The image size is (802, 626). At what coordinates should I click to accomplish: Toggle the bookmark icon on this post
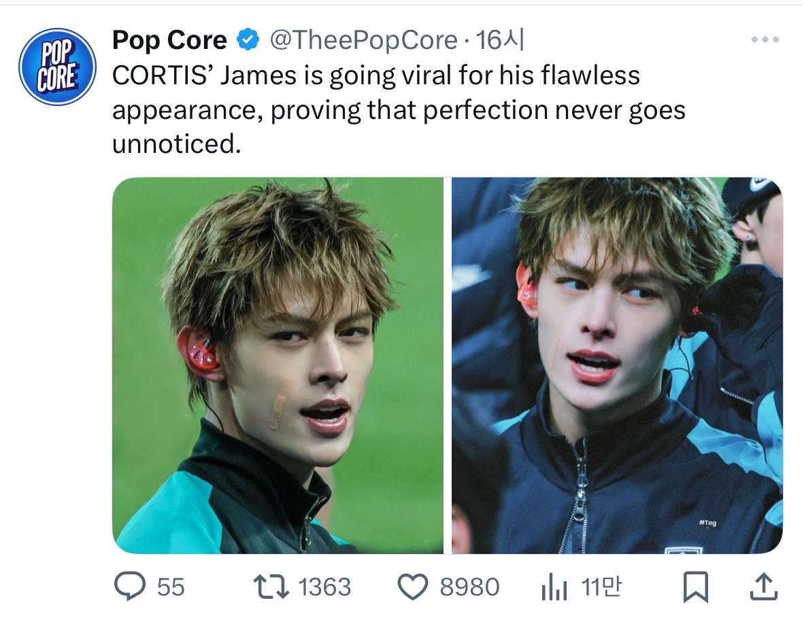(695, 587)
